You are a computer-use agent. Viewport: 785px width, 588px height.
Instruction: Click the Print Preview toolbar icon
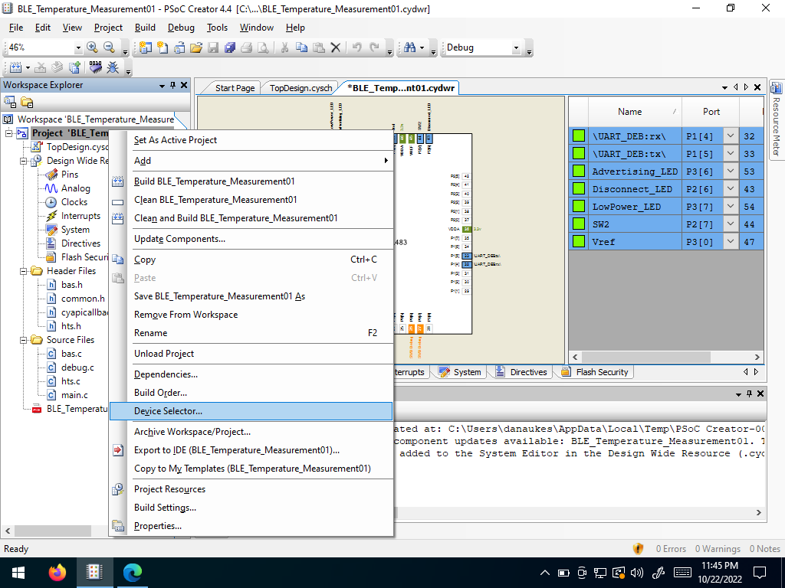(263, 47)
